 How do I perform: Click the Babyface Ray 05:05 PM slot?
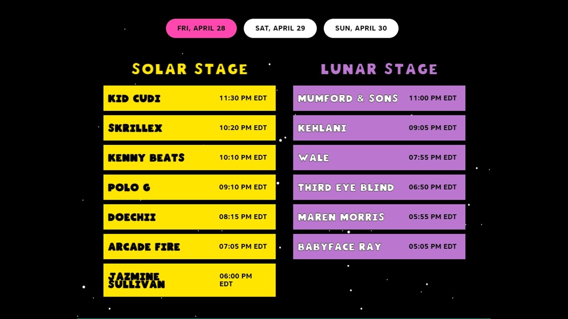pos(379,246)
